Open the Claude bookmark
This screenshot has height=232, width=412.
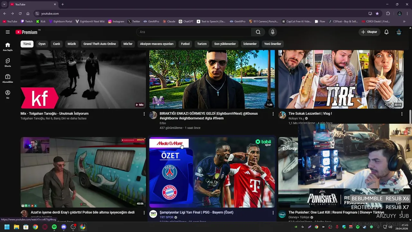coord(169,22)
